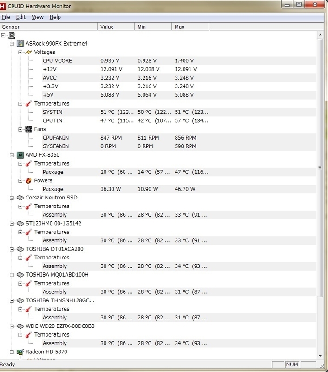Screen dimensions: 328x372
Task: Click the TOSHIBA THNSNH128GC drive icon
Action: [20, 300]
